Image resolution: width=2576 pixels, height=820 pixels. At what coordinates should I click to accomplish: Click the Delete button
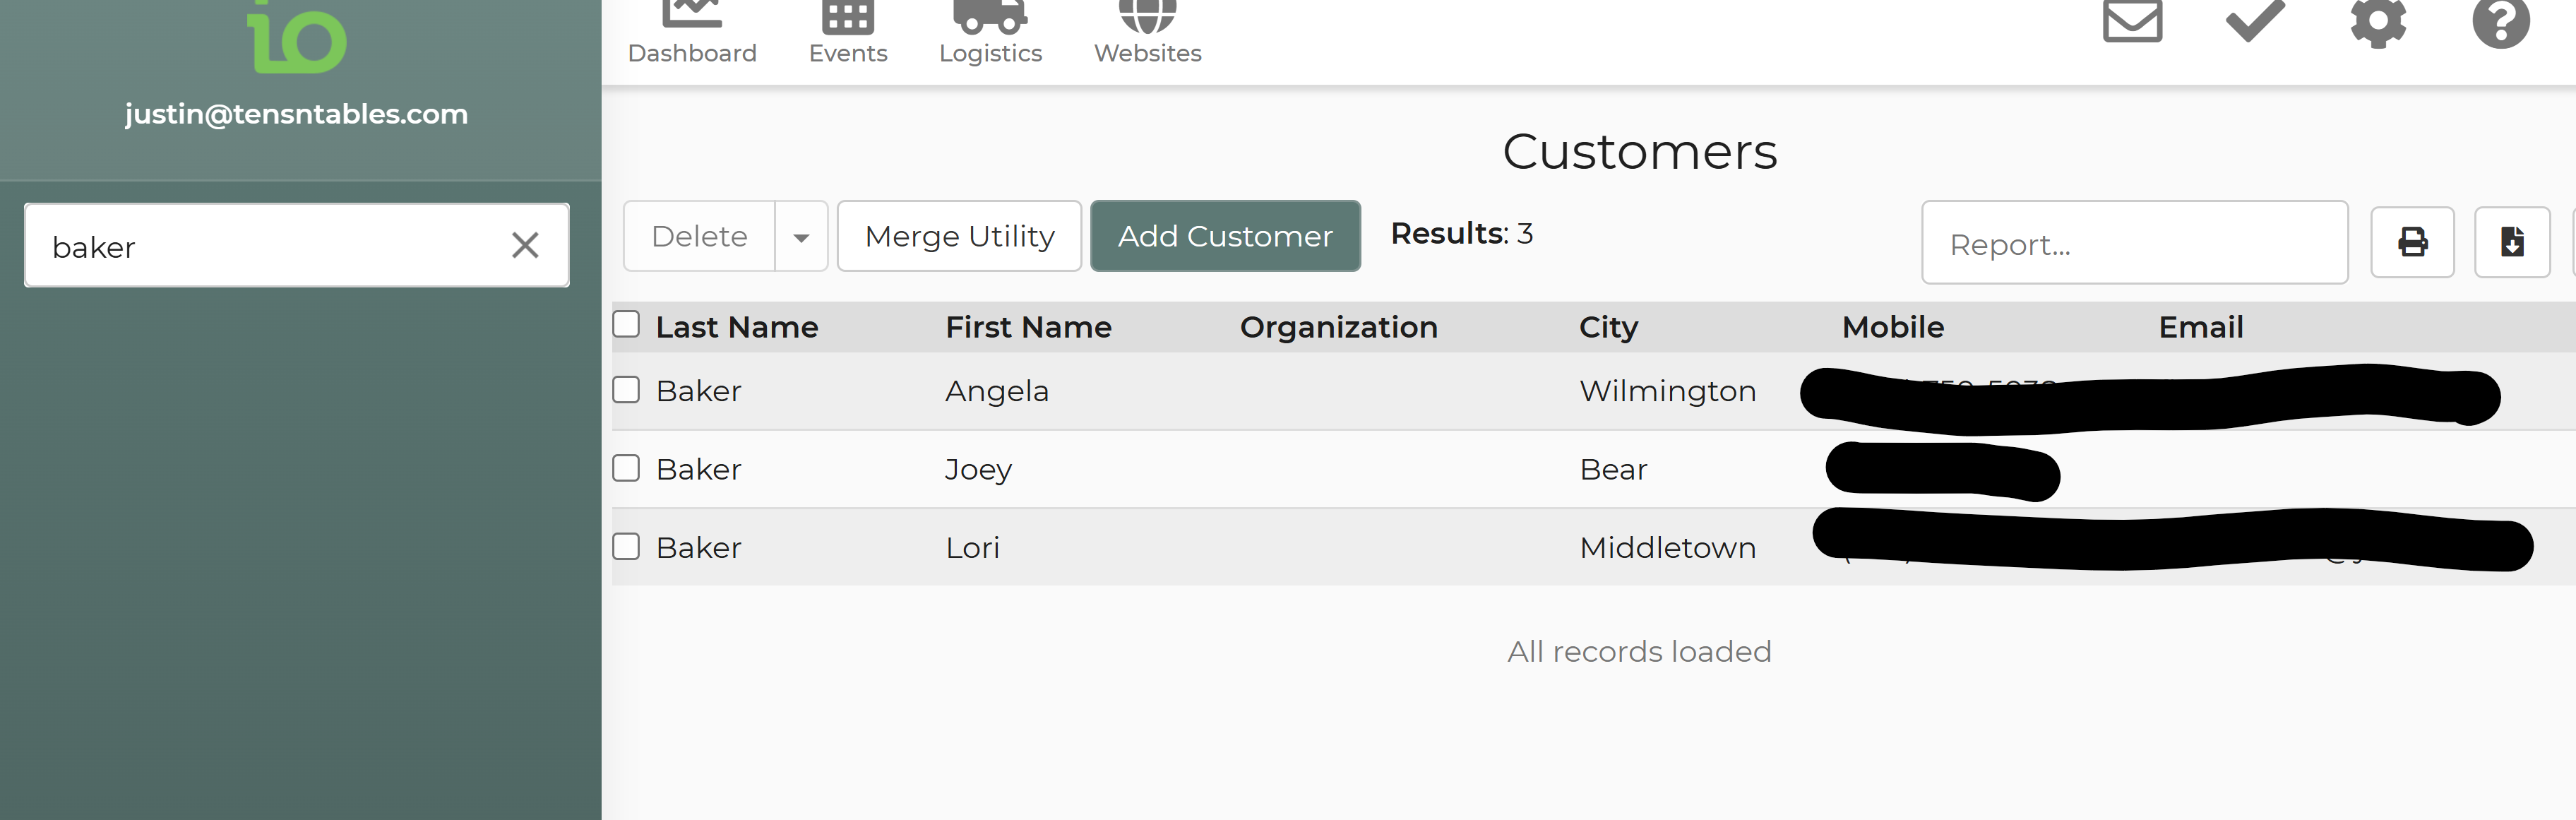tap(699, 236)
